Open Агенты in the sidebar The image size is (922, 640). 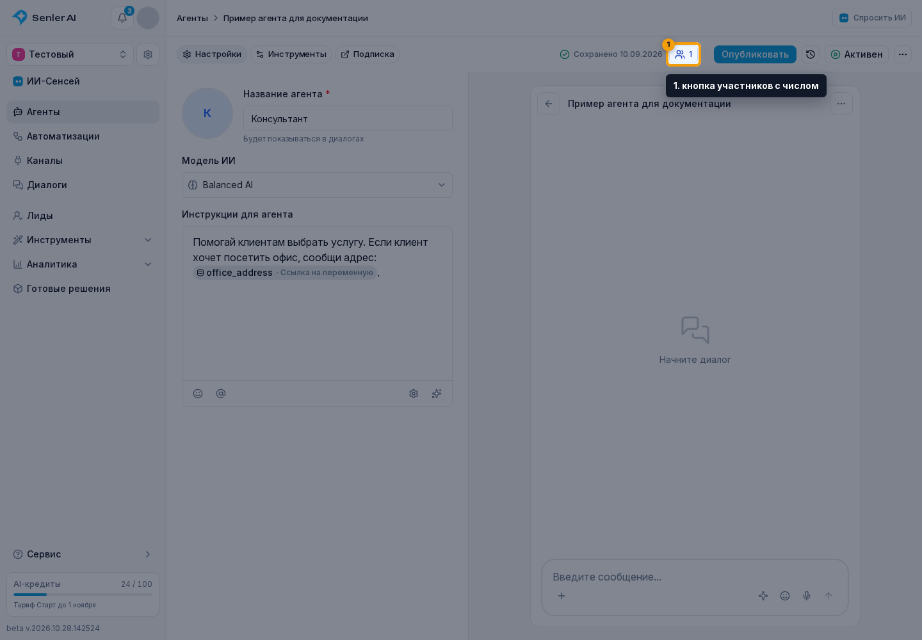click(83, 112)
